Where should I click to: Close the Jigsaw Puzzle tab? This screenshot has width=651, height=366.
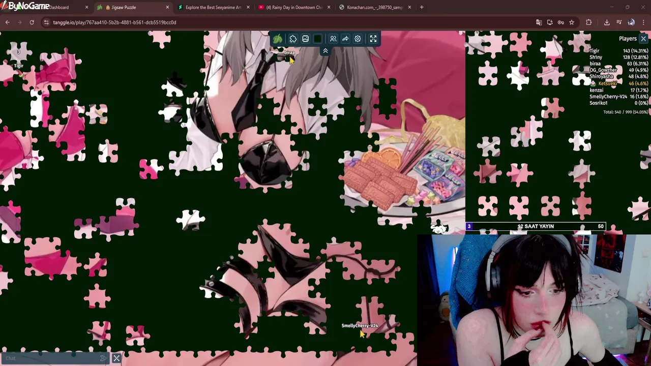coord(167,7)
